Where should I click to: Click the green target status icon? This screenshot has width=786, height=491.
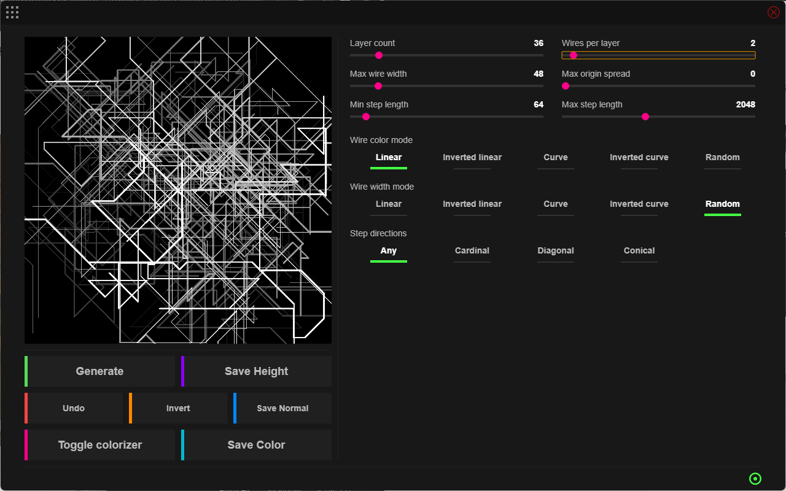coord(755,479)
